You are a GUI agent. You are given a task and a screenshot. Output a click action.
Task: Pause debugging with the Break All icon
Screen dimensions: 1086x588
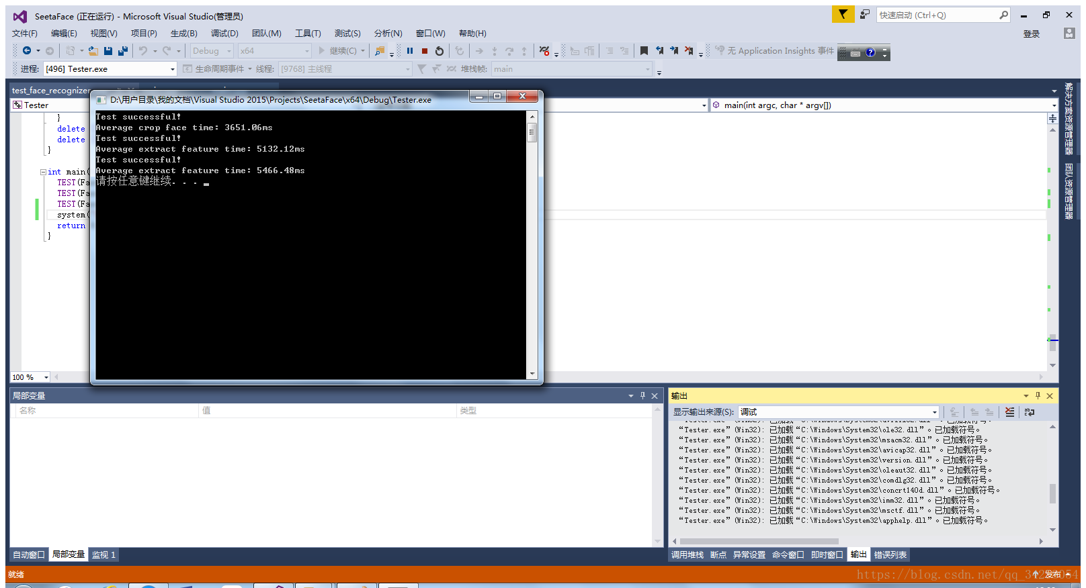(410, 51)
